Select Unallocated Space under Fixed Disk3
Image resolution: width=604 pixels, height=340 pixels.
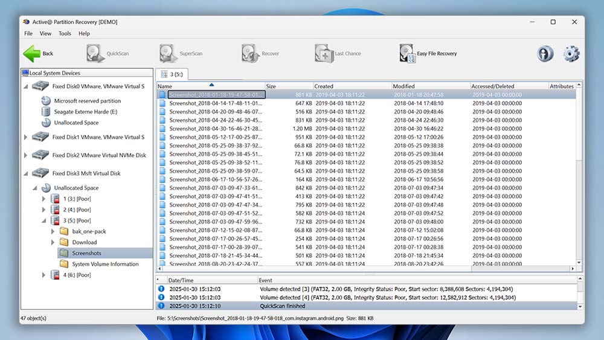(x=76, y=188)
